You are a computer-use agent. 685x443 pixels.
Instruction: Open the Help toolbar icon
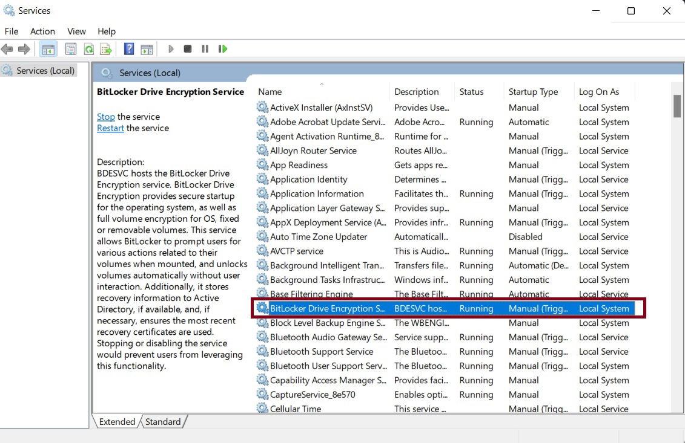tap(129, 49)
